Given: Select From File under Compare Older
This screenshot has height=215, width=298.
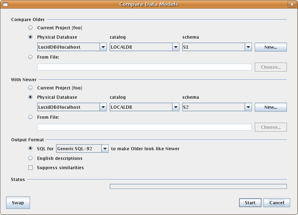Looking at the screenshot, I should coord(30,57).
